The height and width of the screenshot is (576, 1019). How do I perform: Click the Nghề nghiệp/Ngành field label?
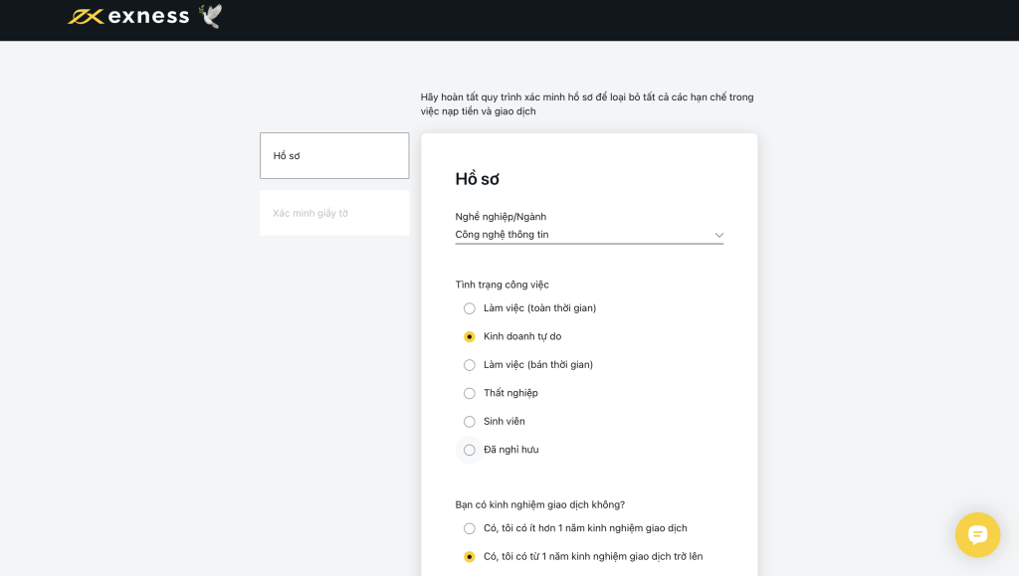point(501,217)
